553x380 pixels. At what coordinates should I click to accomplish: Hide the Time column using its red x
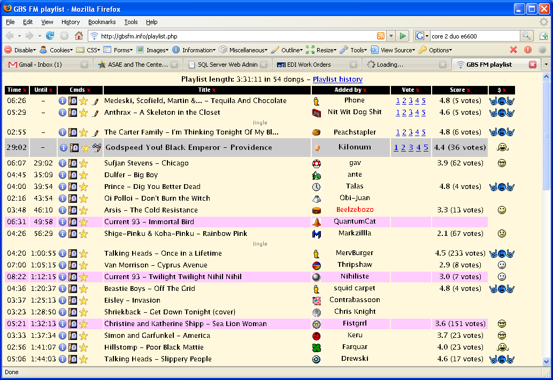pos(25,90)
